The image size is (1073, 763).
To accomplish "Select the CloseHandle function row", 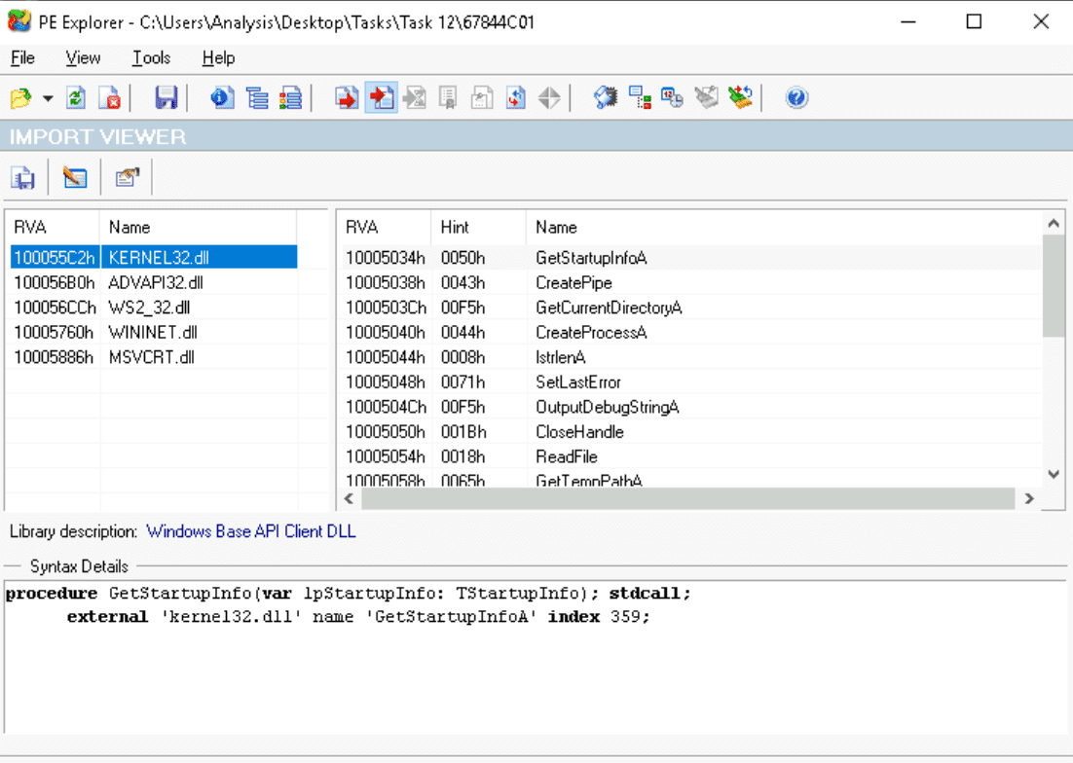I will tap(690, 432).
